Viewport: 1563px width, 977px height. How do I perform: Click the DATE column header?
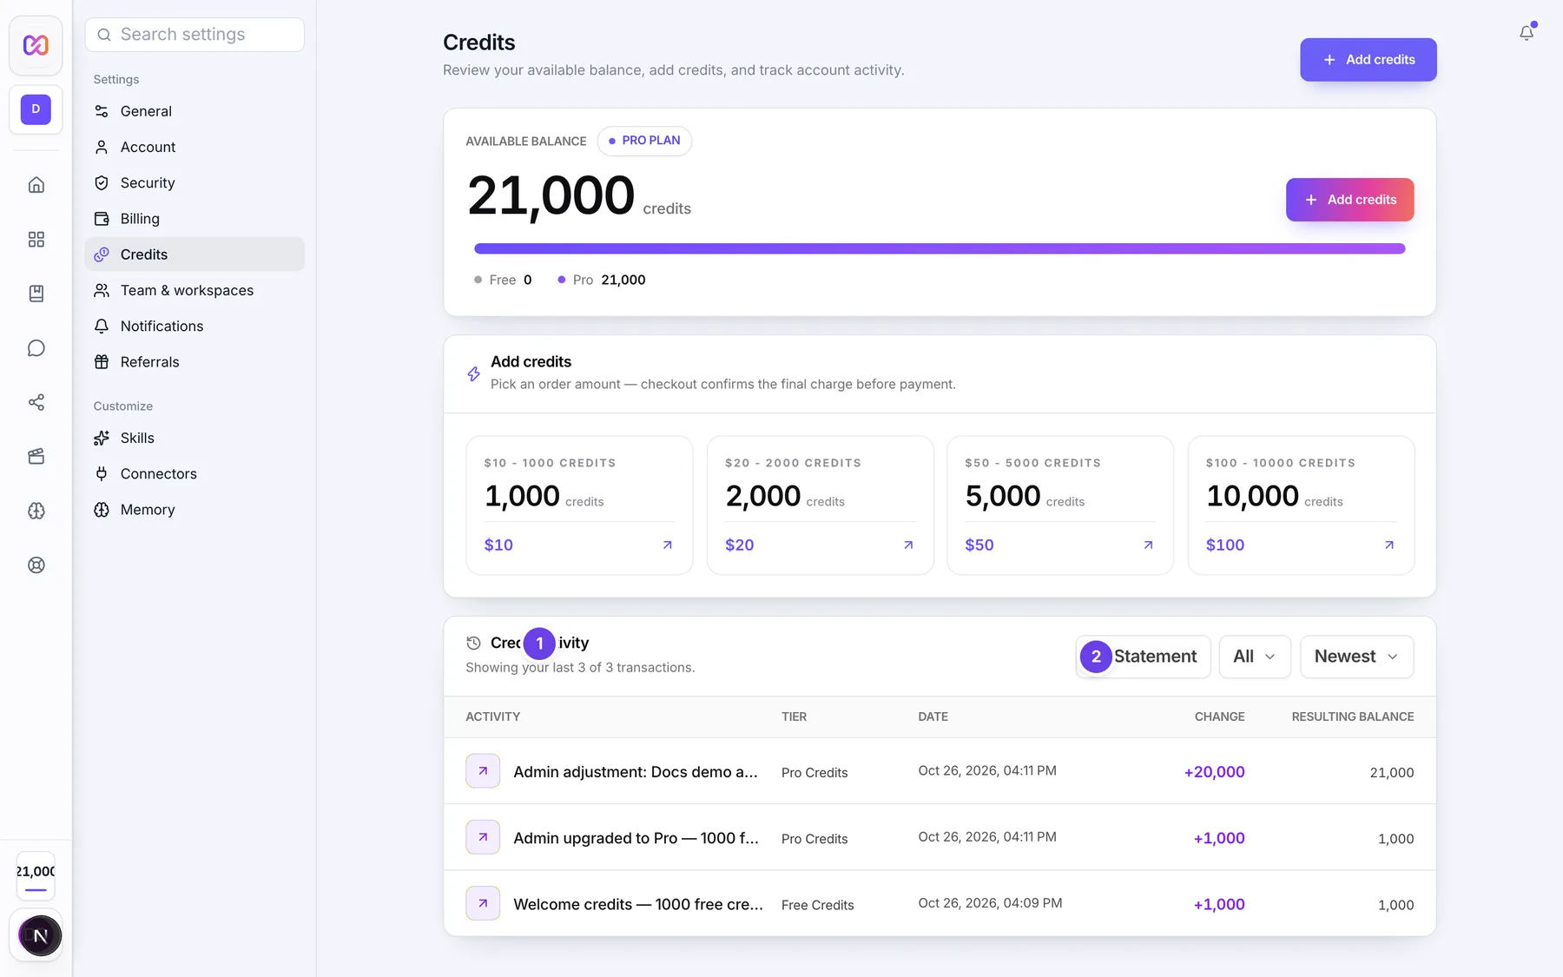click(933, 716)
